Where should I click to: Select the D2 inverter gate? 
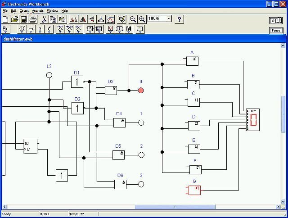click(x=77, y=108)
